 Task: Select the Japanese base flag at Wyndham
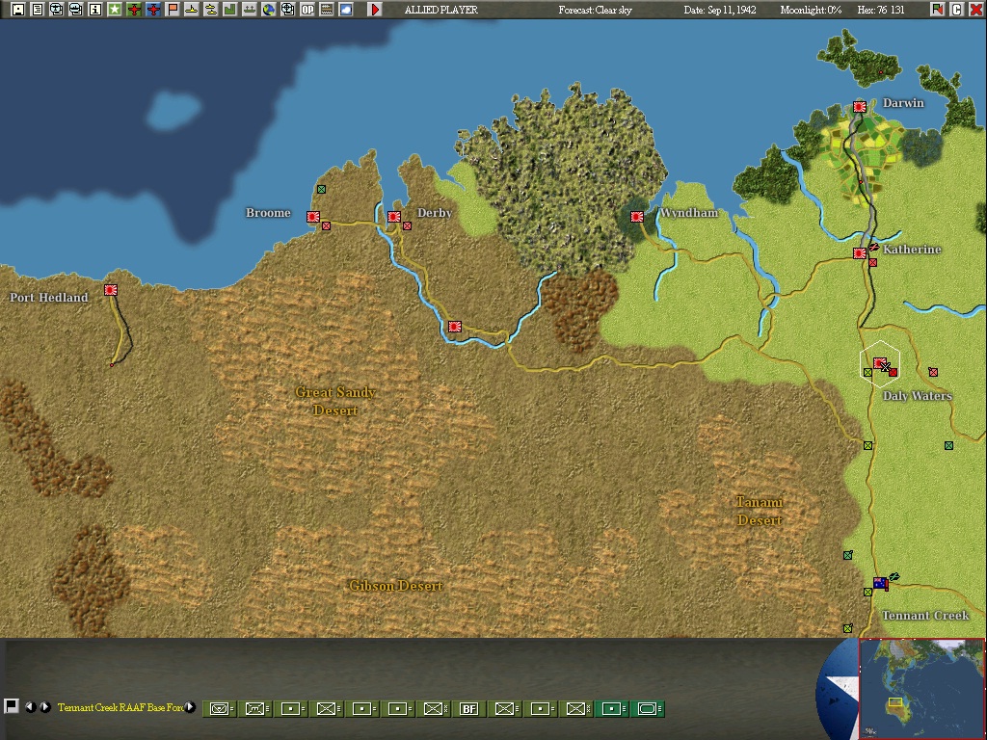[637, 217]
